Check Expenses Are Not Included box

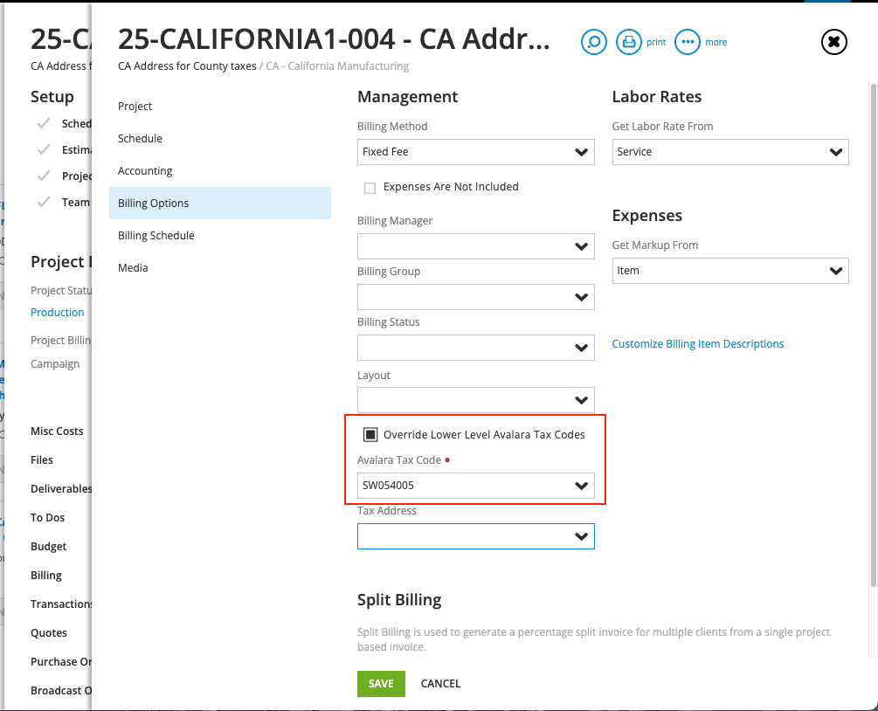(370, 188)
